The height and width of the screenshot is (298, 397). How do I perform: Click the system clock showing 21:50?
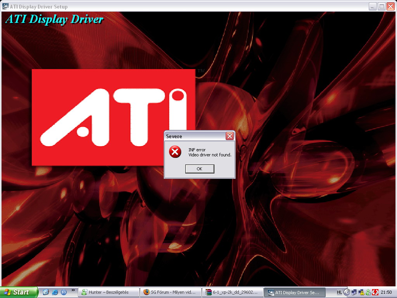click(x=386, y=292)
